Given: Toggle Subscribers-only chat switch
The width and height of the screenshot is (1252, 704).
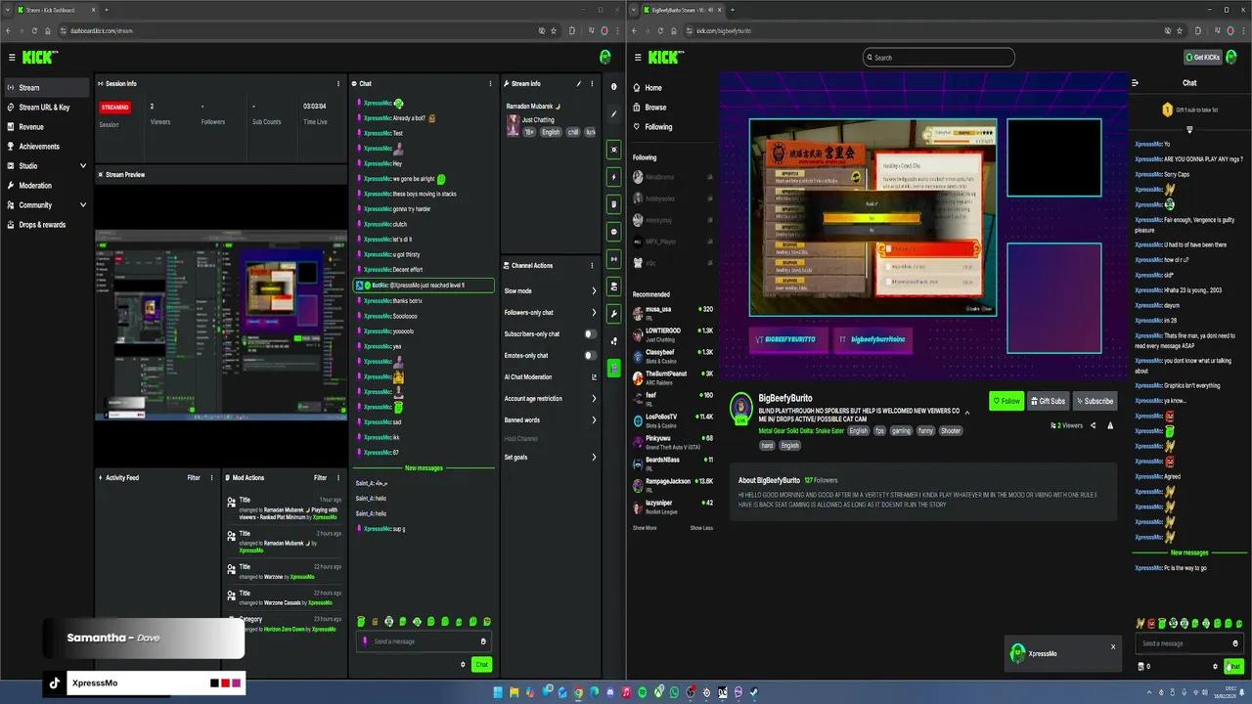Looking at the screenshot, I should point(590,334).
